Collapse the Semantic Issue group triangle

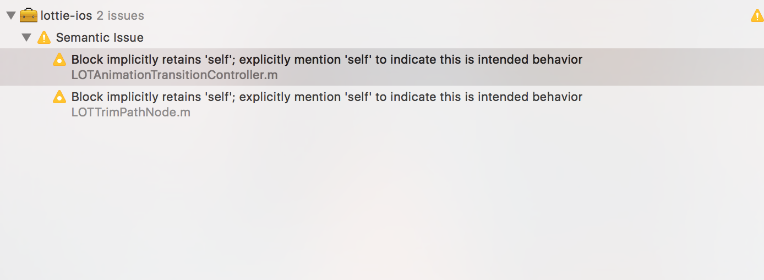[26, 38]
